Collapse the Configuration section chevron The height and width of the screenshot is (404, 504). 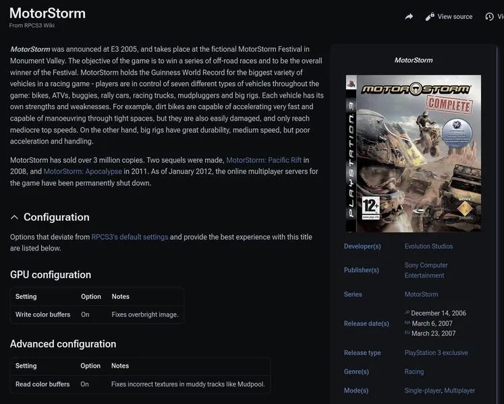pos(14,217)
